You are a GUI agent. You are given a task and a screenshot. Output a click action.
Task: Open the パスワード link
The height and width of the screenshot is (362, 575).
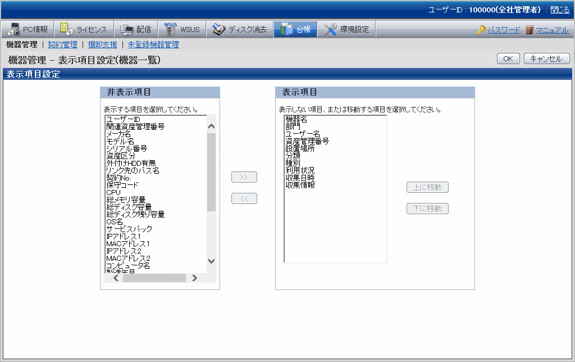tap(504, 30)
